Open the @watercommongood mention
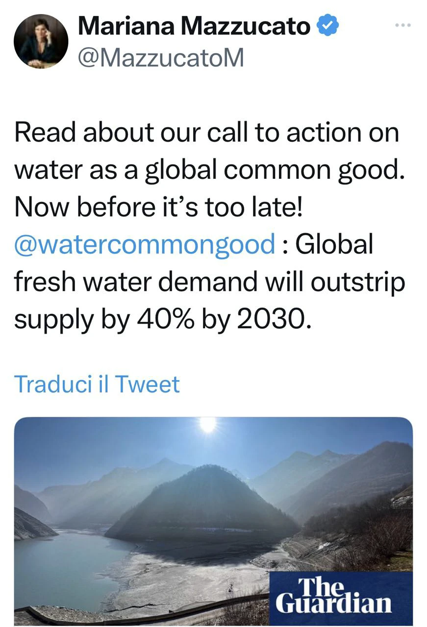 [145, 244]
